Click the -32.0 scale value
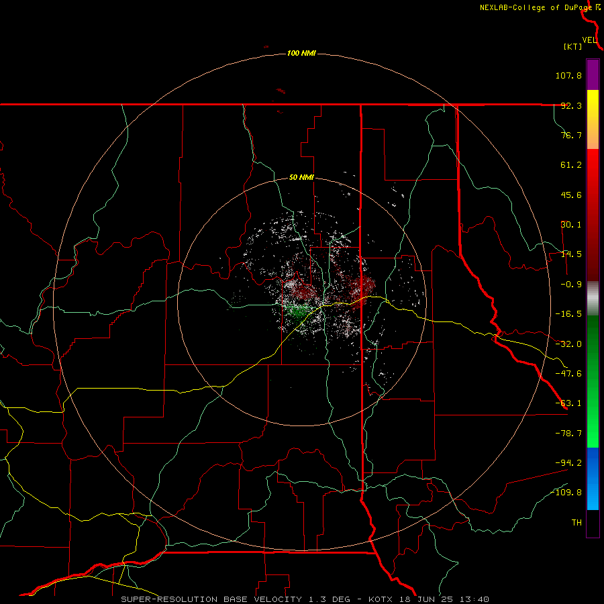This screenshot has height=604, width=604. (568, 344)
